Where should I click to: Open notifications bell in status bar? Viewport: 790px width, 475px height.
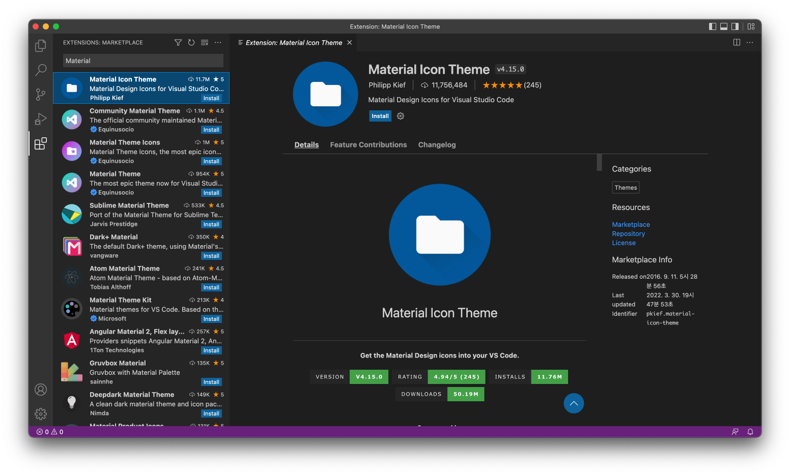coord(750,432)
